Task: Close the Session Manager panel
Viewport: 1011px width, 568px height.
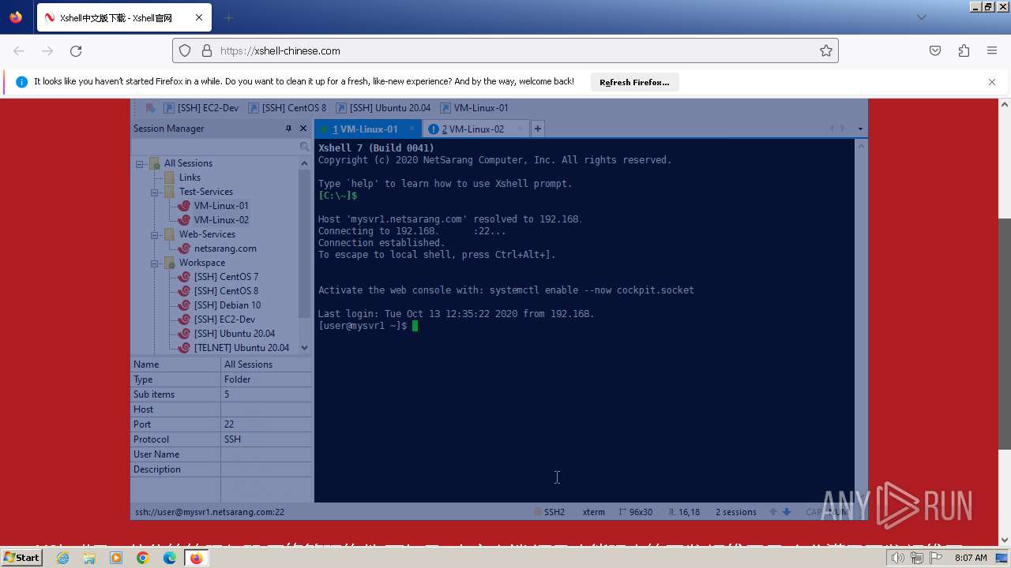Action: coord(303,129)
